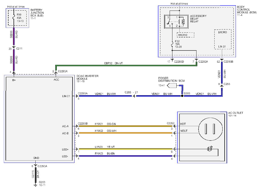259x189 pixels.
Task: Click the AC outlet socket symbol
Action: tap(210, 129)
